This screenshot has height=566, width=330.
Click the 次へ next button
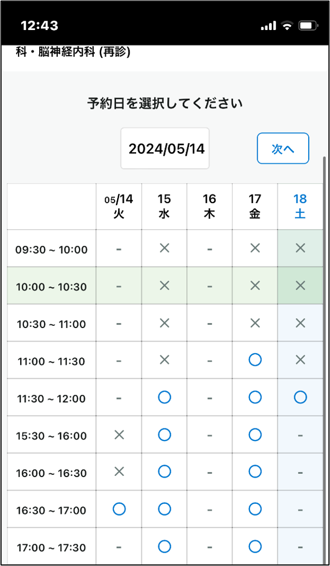coord(283,148)
